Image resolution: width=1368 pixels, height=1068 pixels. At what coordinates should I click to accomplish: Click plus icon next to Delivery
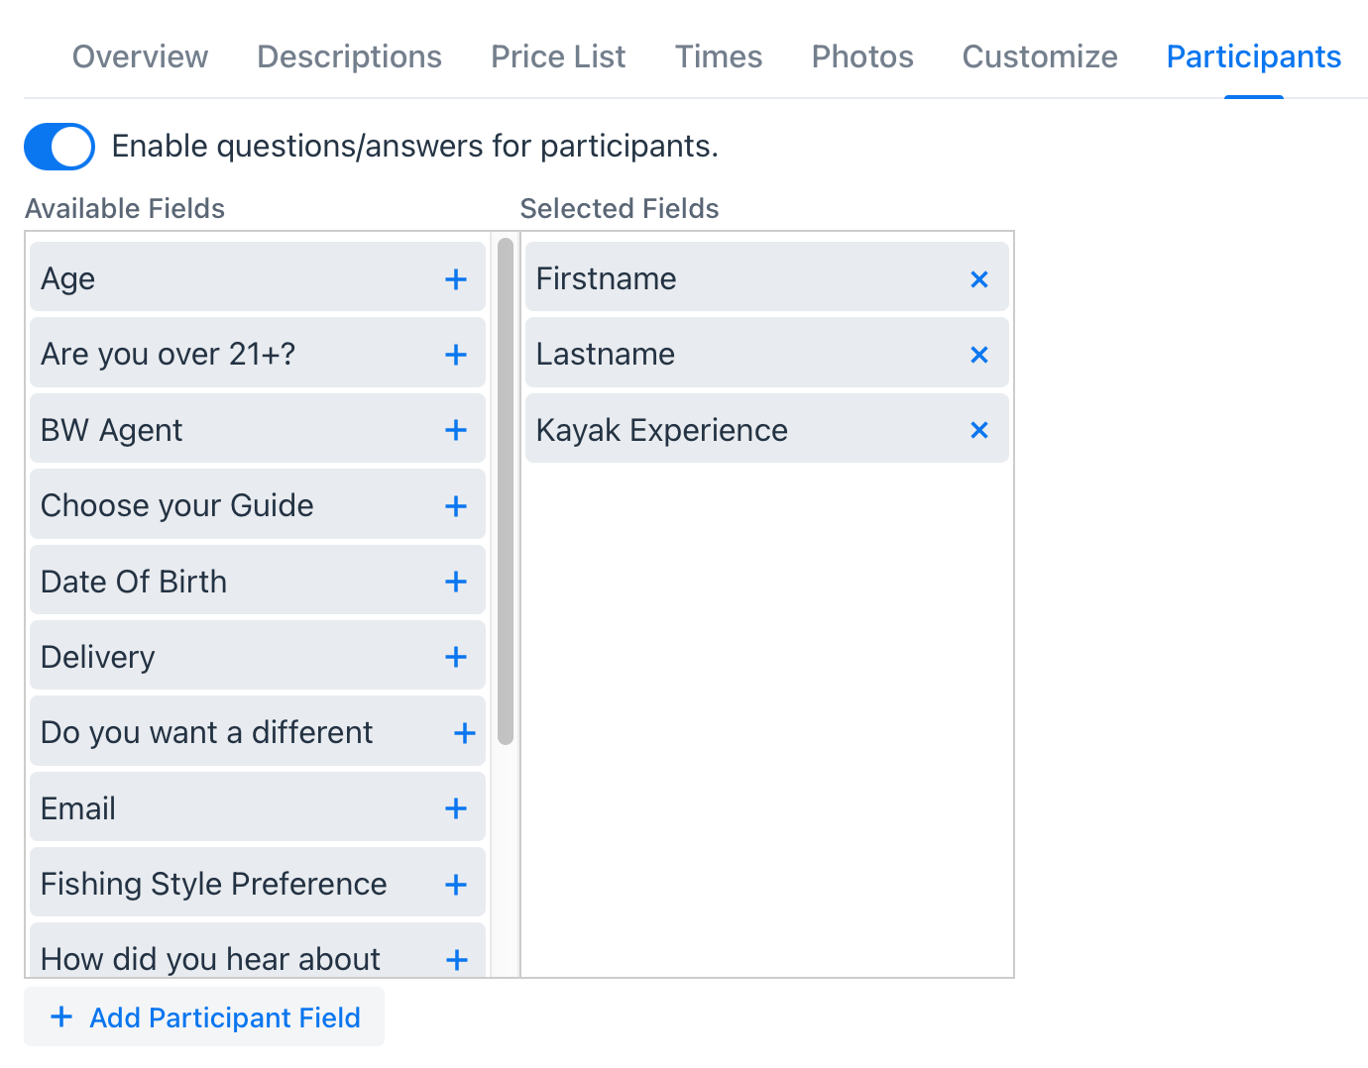[x=456, y=657]
